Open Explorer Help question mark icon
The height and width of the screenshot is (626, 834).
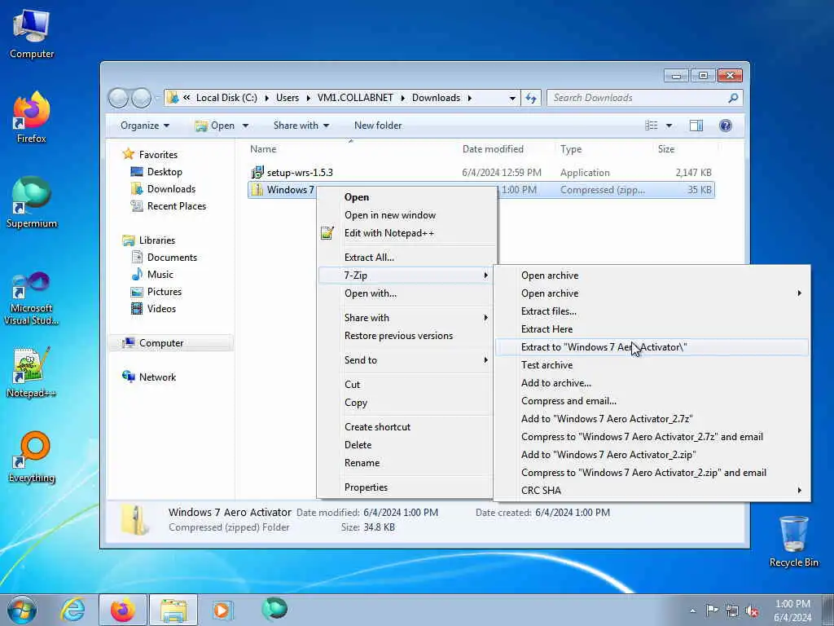[x=726, y=126]
